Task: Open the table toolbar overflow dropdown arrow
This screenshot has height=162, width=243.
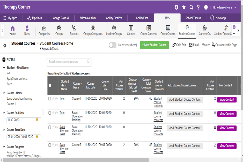Action: click(234, 33)
